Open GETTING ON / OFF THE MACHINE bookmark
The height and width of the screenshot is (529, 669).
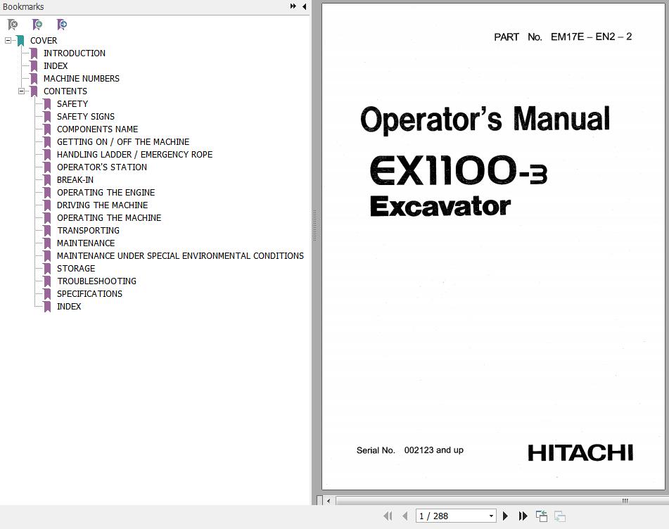tap(123, 142)
